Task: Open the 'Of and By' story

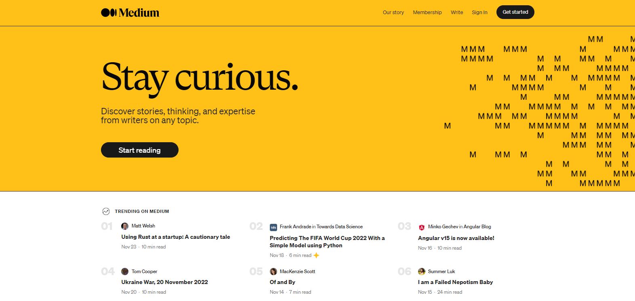Action: pos(282,282)
